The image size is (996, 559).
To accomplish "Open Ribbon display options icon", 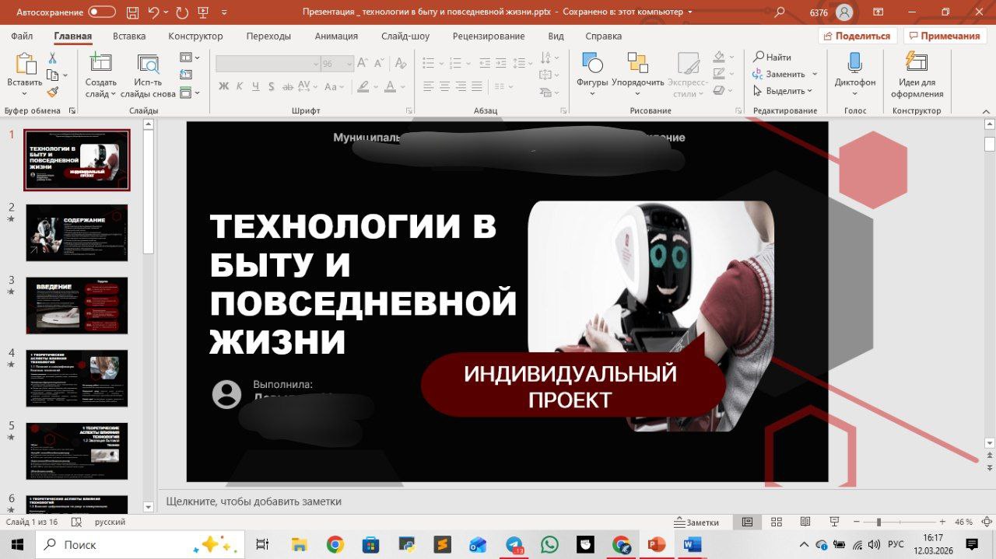I will pyautogui.click(x=878, y=12).
